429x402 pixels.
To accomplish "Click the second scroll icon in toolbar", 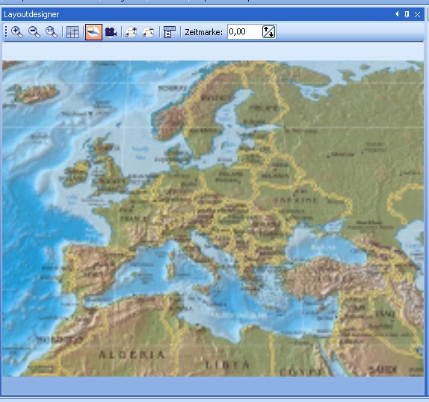I will (x=148, y=32).
